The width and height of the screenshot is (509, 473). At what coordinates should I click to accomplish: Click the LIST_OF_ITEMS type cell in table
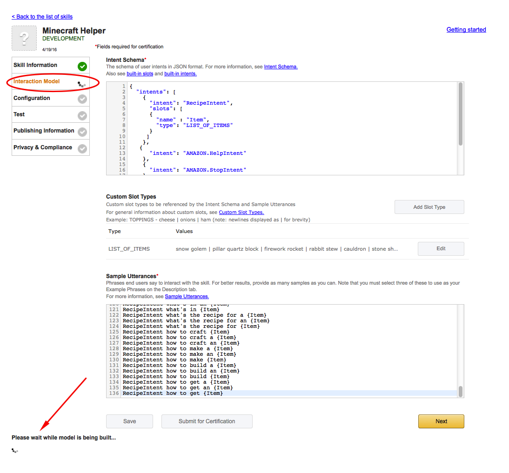coord(129,249)
